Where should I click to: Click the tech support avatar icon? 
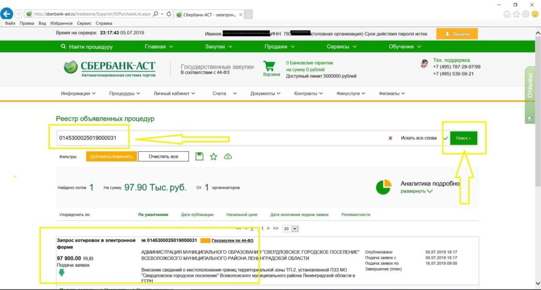(424, 63)
